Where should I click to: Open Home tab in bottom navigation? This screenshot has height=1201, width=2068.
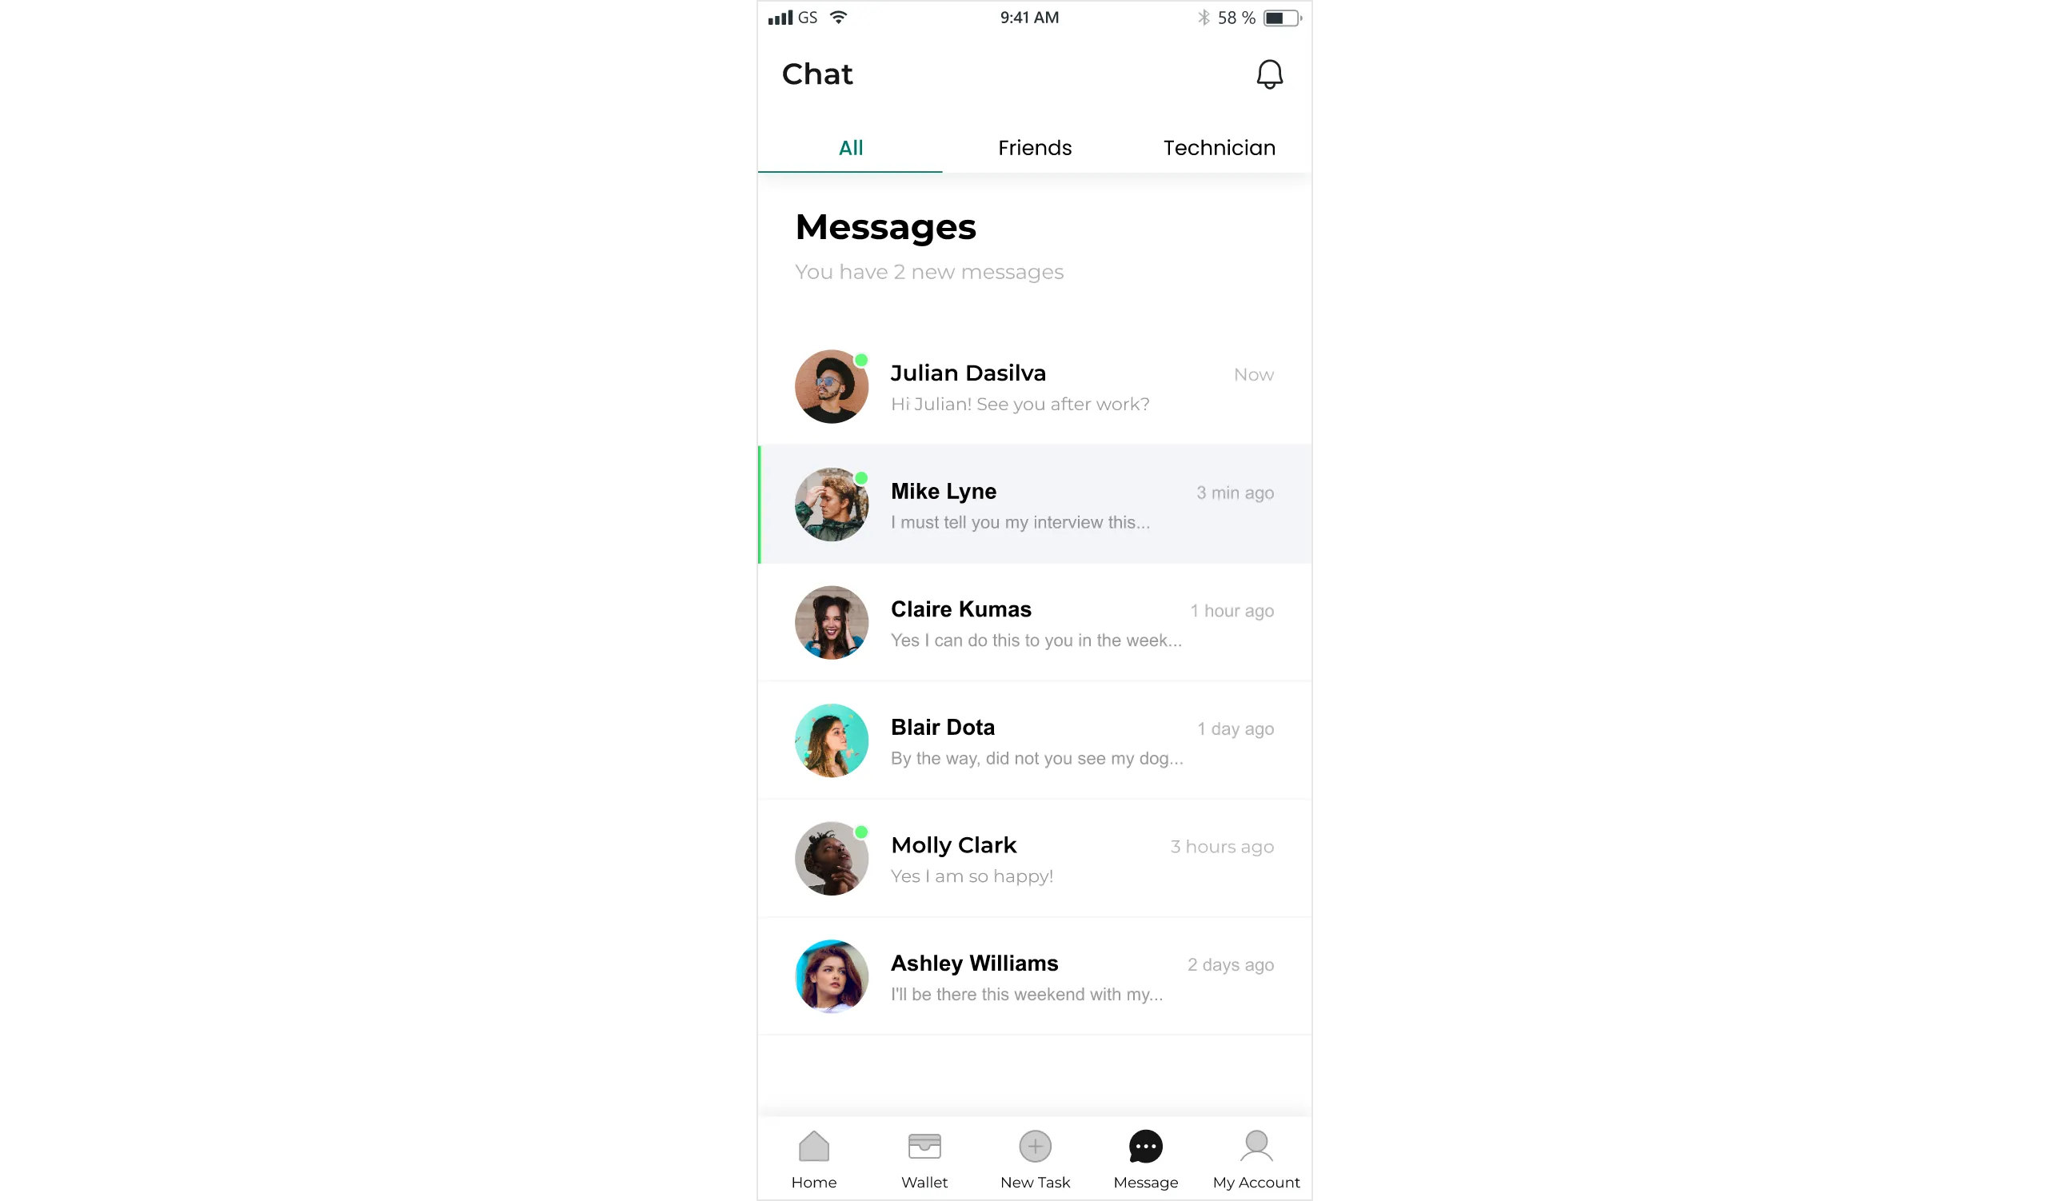click(813, 1158)
